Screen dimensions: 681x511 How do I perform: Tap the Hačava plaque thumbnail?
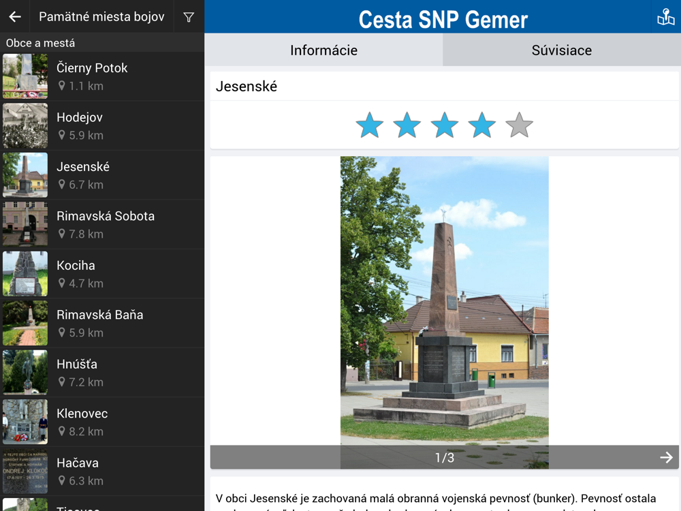[x=25, y=471]
